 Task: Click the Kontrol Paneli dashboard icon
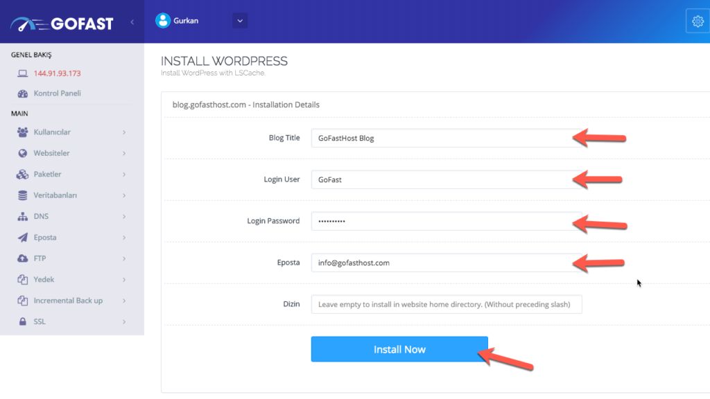click(22, 94)
